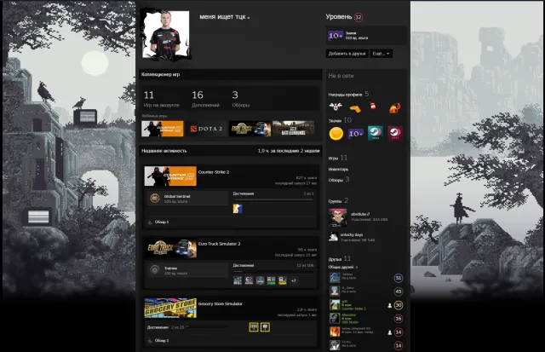This screenshot has width=545, height=352.
Task: Click the Counter-Strike 2 achievements progress bar
Action: (273, 199)
